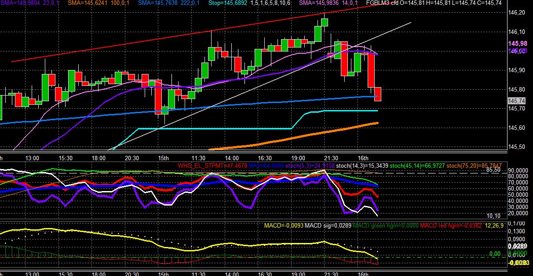Click 0,1700 on the MACD scale

517,224
